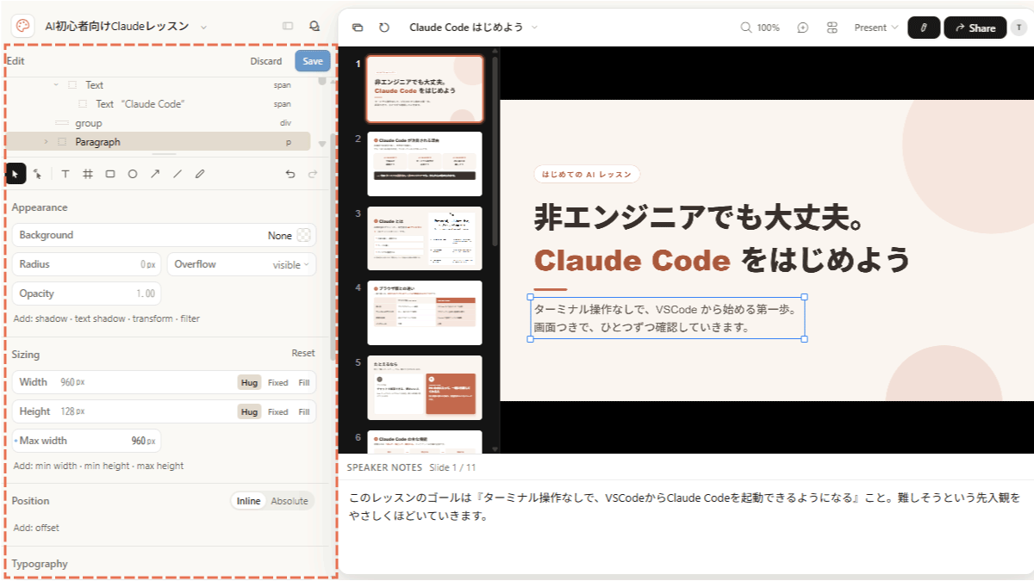Expand the Paragraph tree node
The height and width of the screenshot is (581, 1034).
(46, 142)
